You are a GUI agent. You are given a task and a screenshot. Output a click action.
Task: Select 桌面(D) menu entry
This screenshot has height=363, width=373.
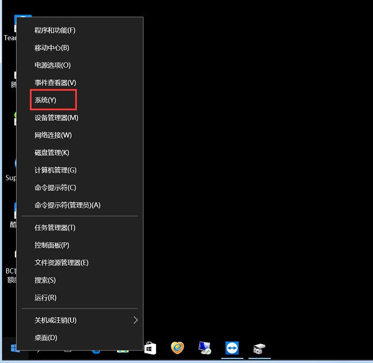click(80, 338)
